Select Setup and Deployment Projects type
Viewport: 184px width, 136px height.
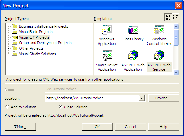click(x=45, y=43)
